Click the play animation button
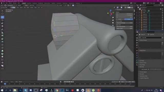This screenshot has width=164, height=92. (69, 82)
